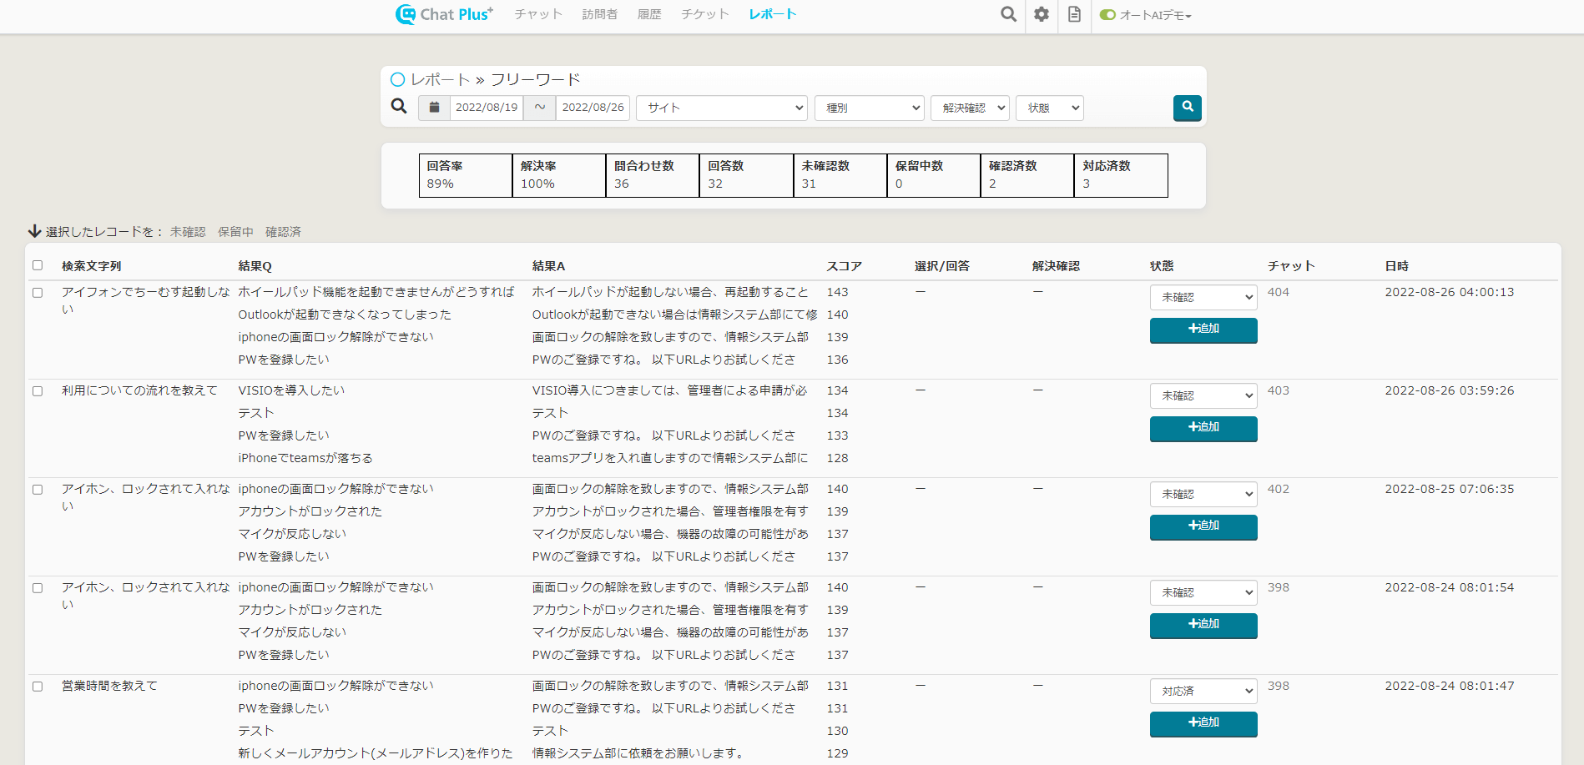The width and height of the screenshot is (1584, 765).
Task: Open status dropdown for chat 403 row
Action: (x=1203, y=395)
